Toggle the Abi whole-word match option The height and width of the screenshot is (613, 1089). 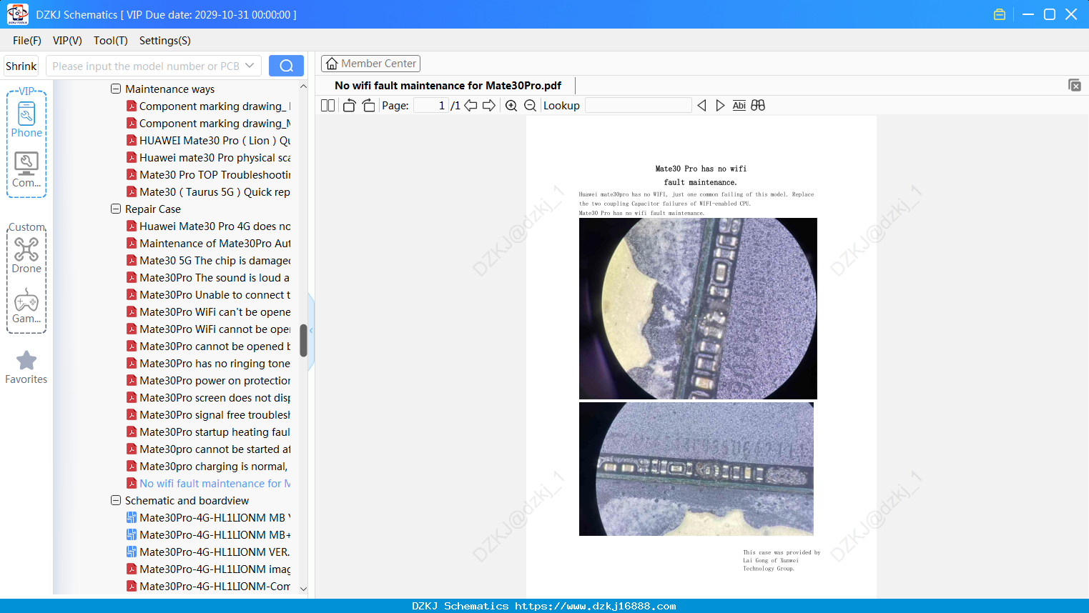(x=739, y=106)
